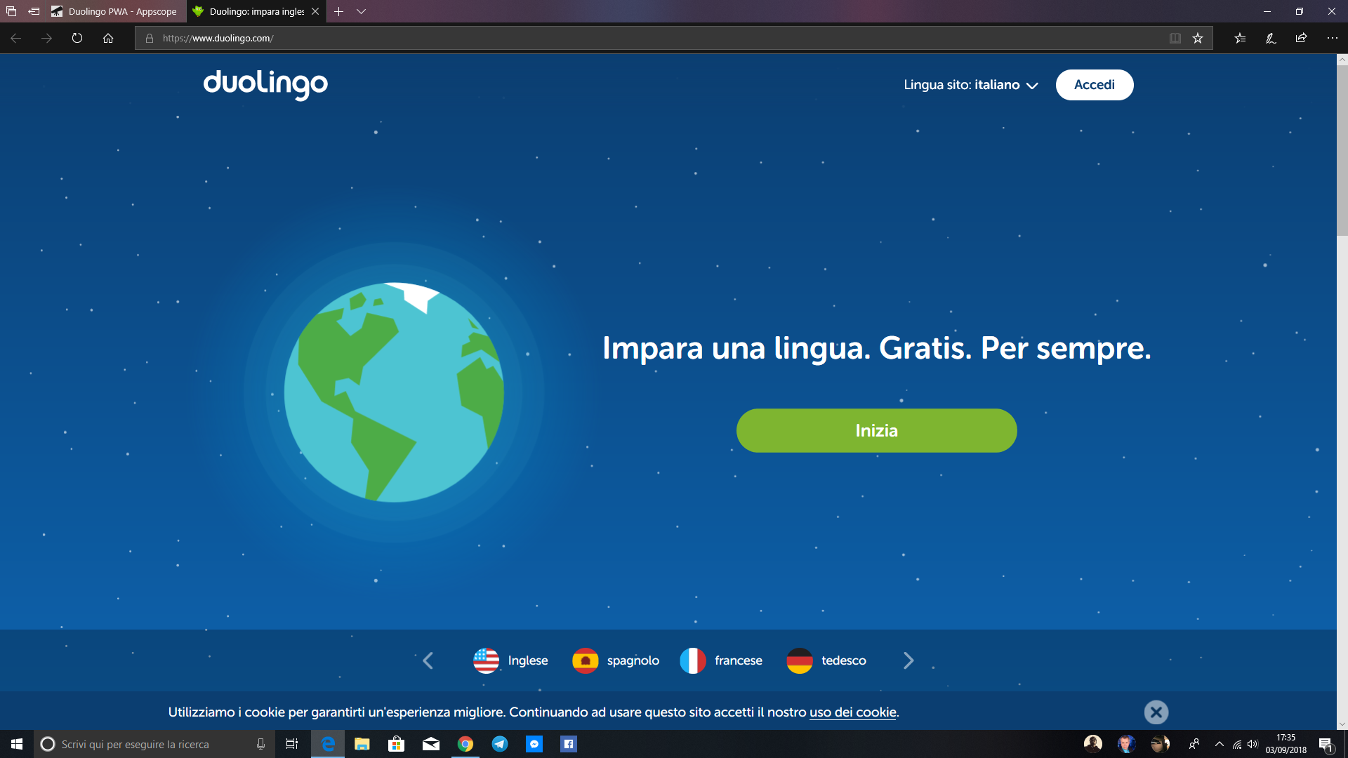Select the spagnolo flag icon
Screen dimensions: 1348x758
click(585, 660)
